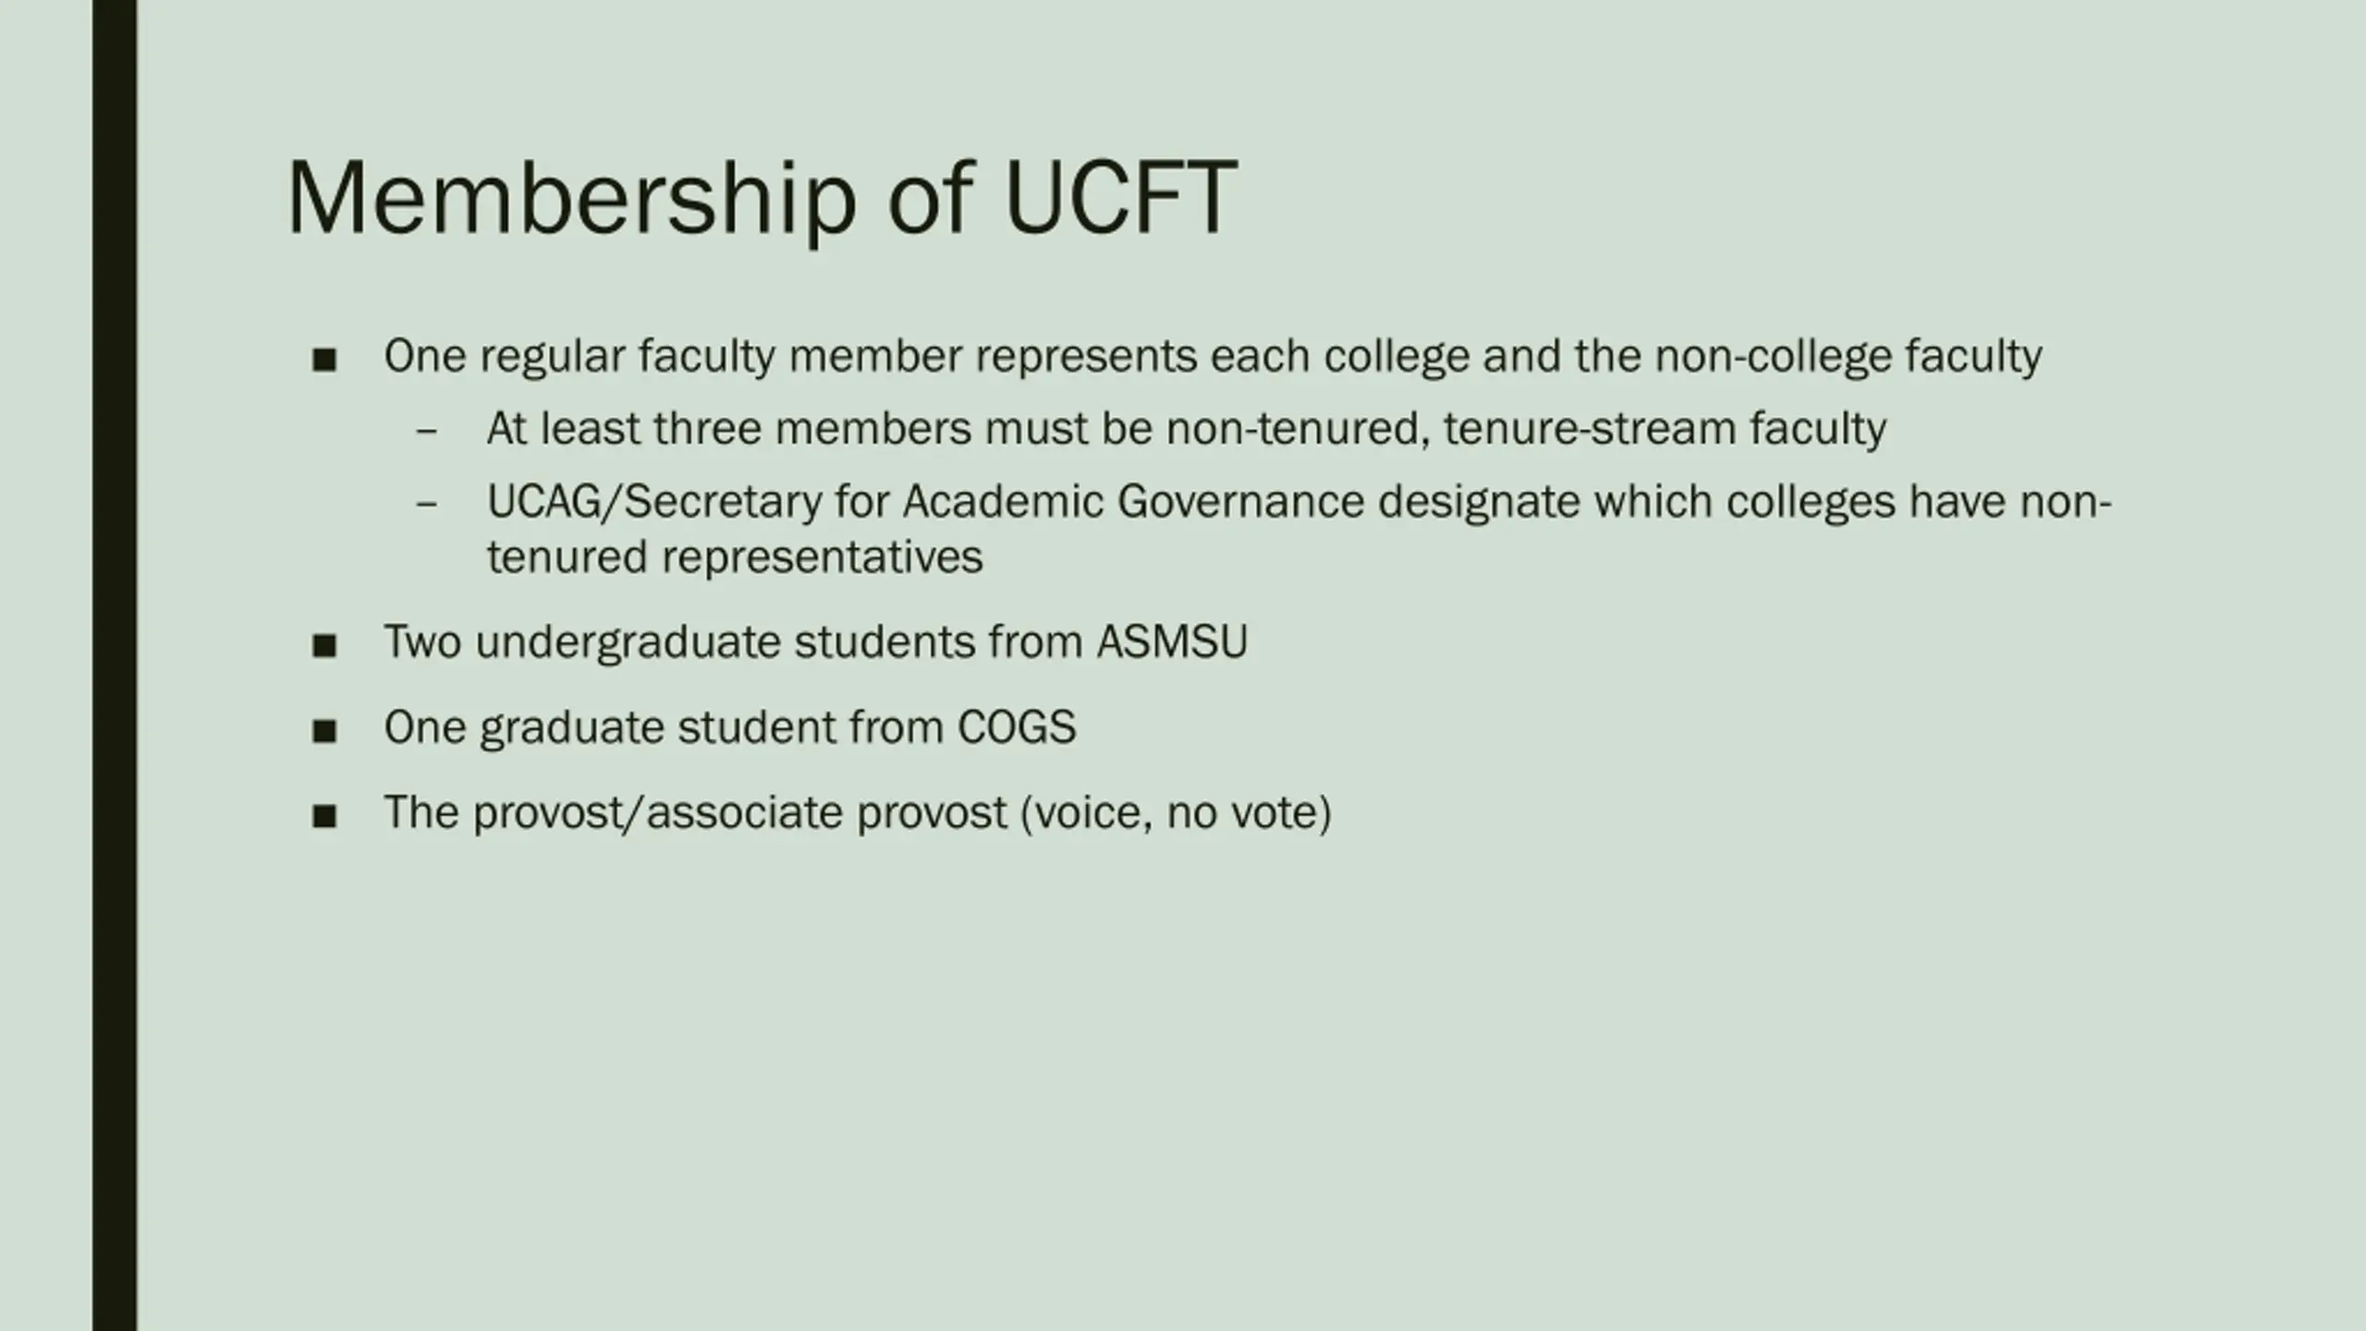Select the square bullet before 'The provost/associate provost'
2366x1331 pixels.
point(324,816)
